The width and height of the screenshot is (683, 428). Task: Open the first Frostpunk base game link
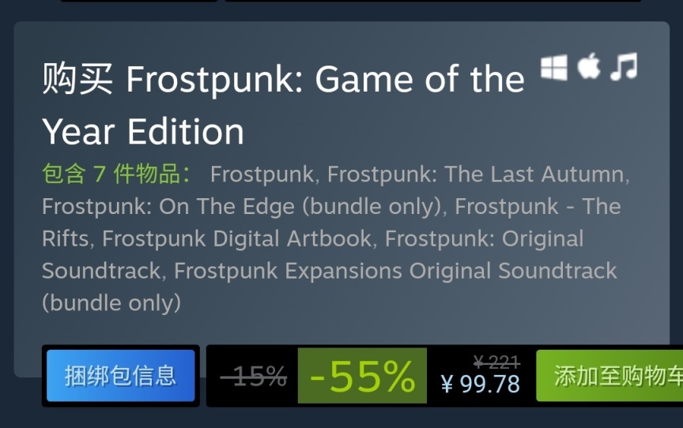[x=262, y=174]
